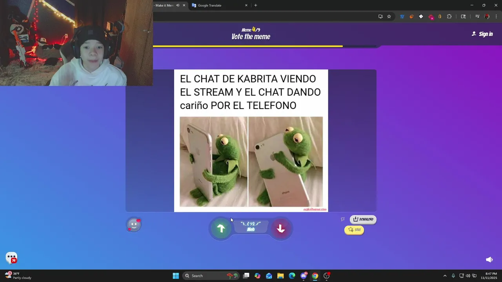
Task: Open the display network tray icon
Action: (462, 276)
